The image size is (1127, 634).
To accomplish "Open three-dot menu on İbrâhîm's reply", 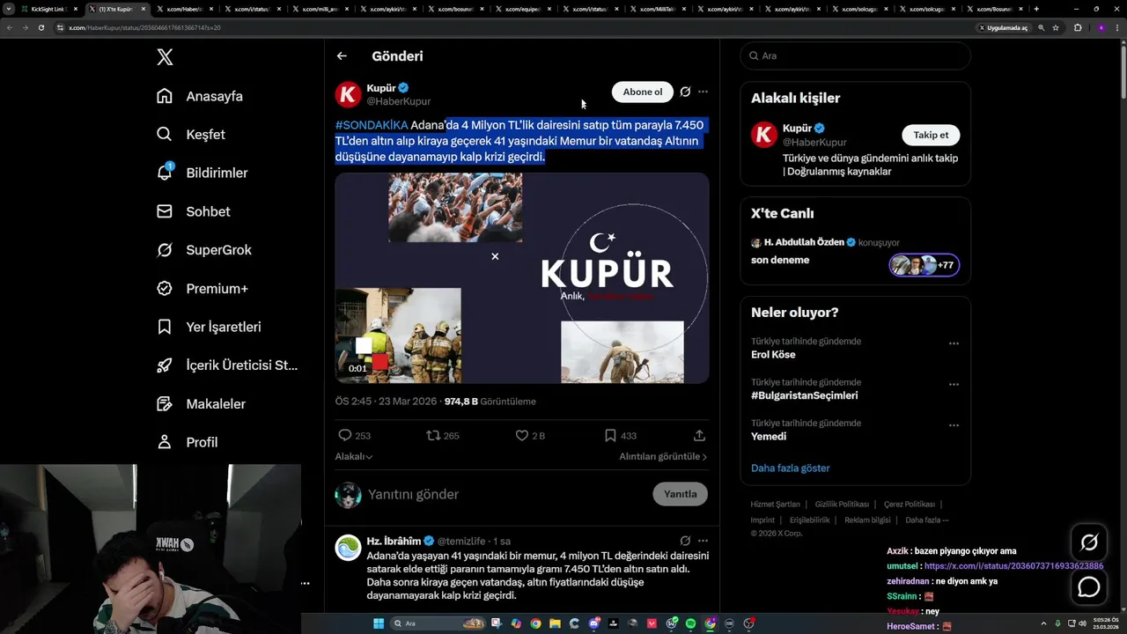I will 703,541.
